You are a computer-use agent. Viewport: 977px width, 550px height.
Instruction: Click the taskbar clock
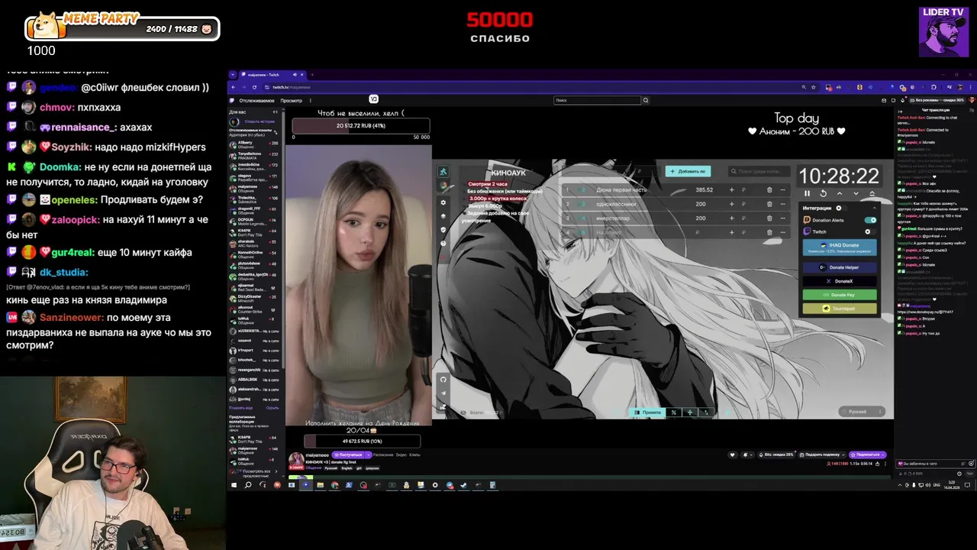(x=952, y=485)
